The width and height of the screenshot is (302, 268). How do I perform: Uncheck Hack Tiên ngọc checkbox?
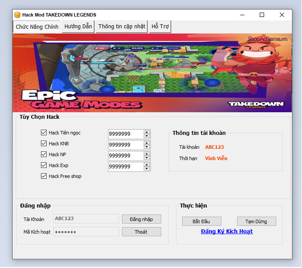click(x=44, y=132)
